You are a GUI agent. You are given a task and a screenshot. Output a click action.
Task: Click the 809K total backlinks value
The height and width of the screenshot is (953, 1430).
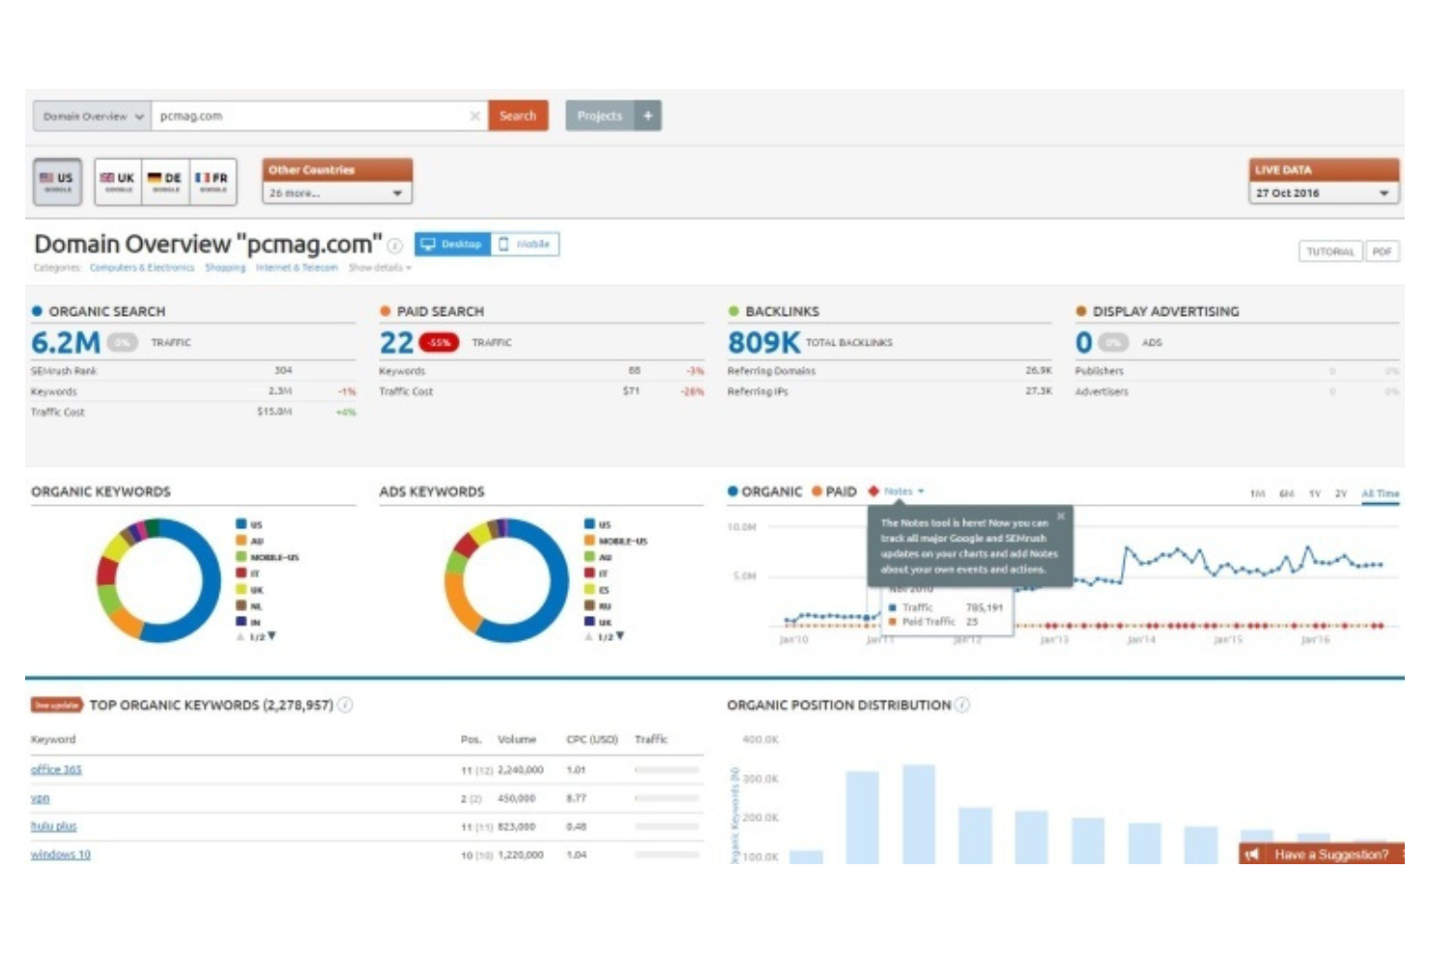coord(763,343)
